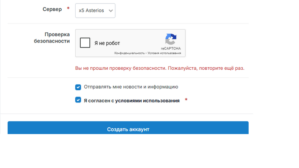The image size is (299, 168).
Task: Click the red security check error message
Action: click(x=160, y=68)
